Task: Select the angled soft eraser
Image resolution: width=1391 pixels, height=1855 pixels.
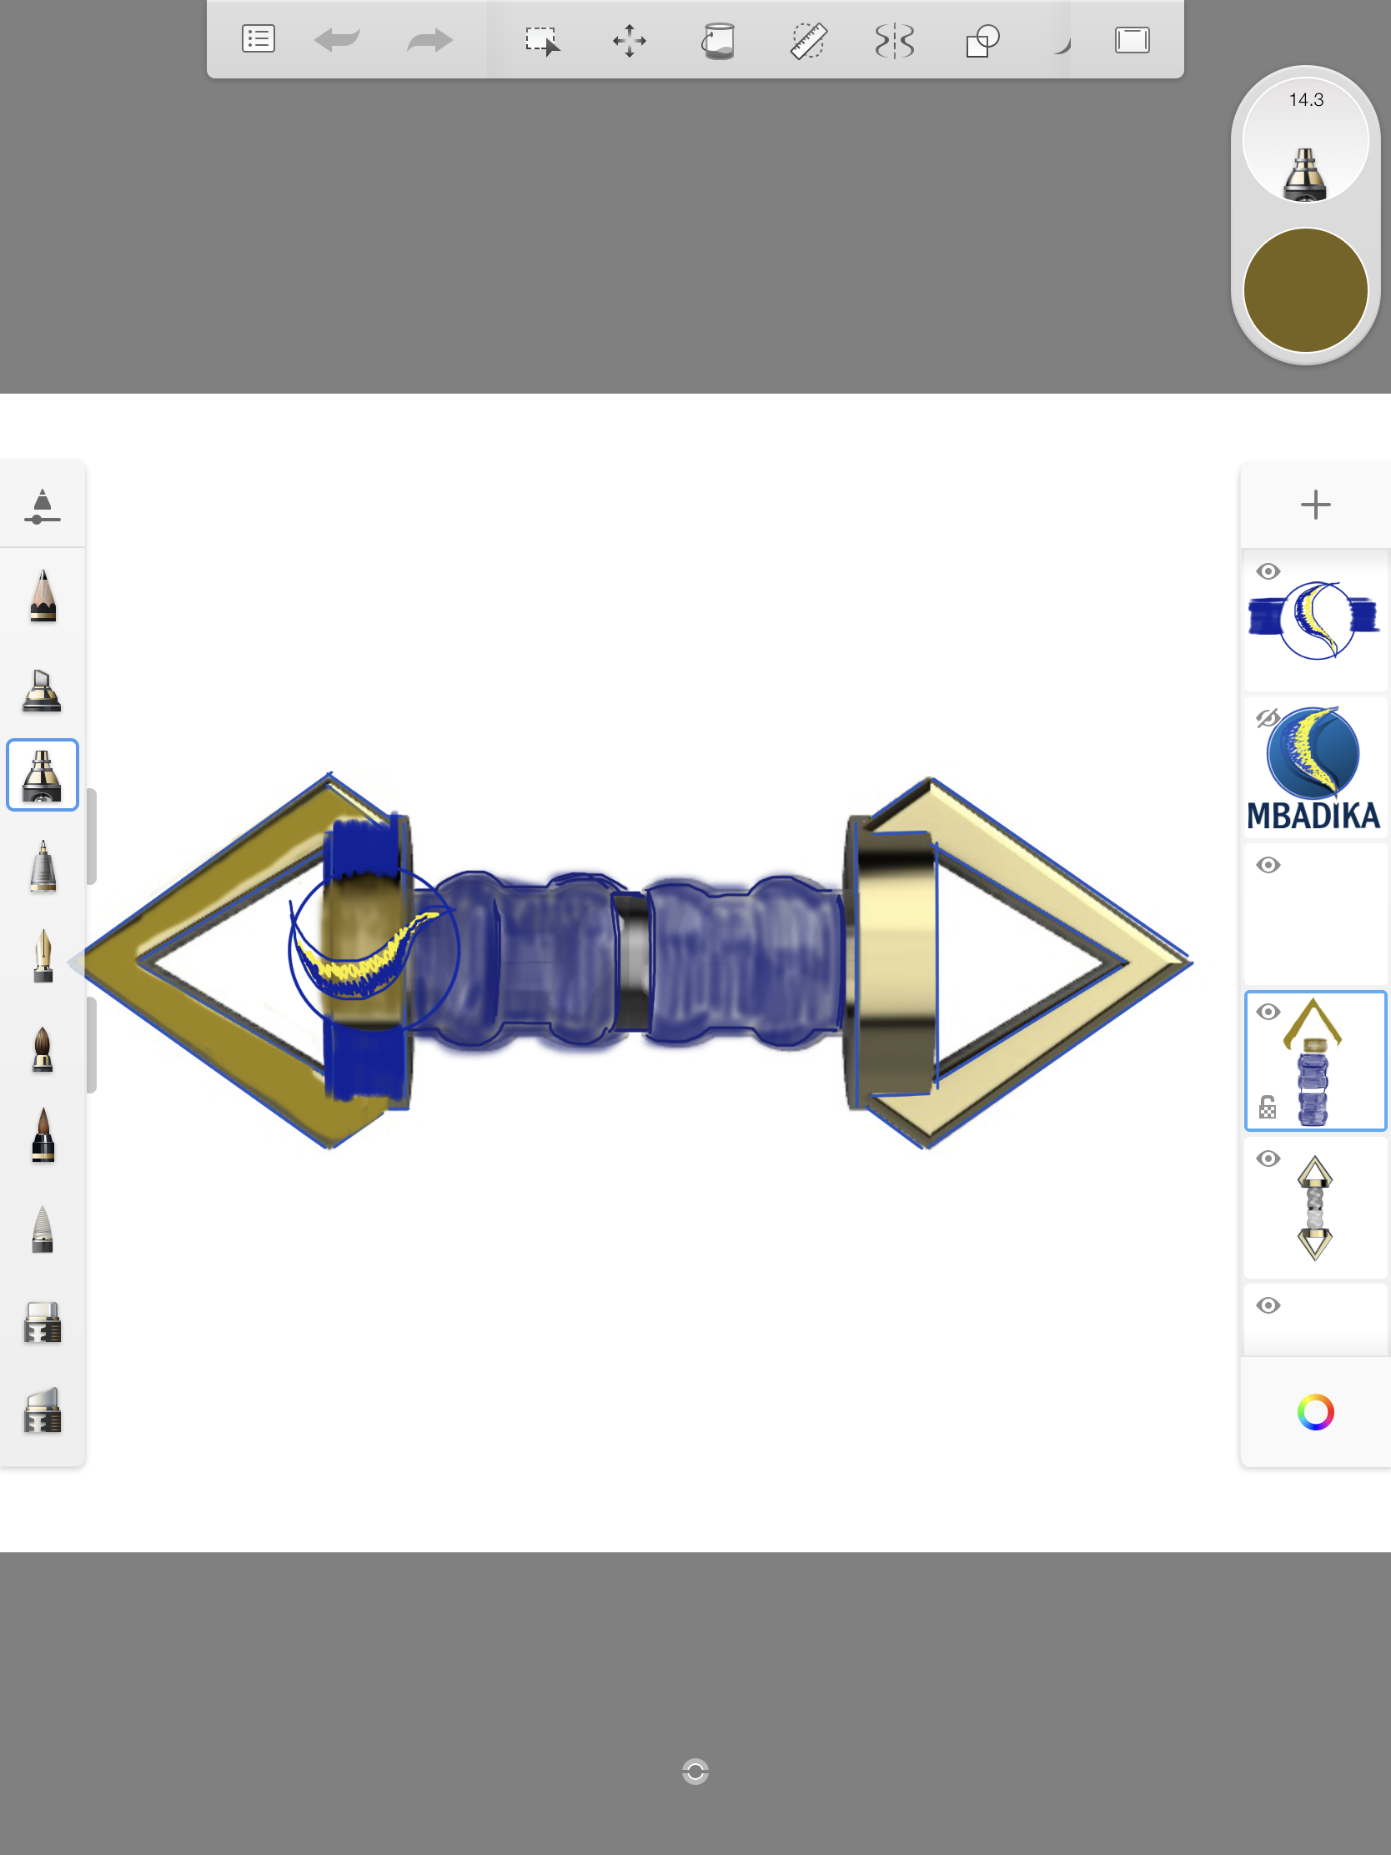Action: (43, 1410)
